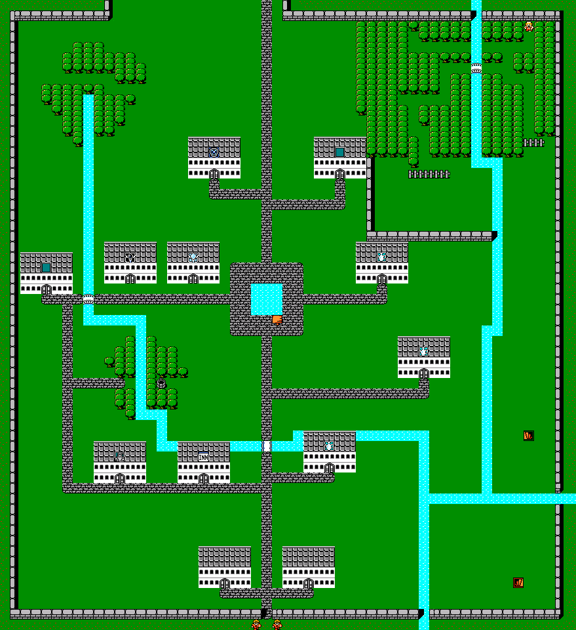Click the teal window on the north-right building
Image resolution: width=576 pixels, height=630 pixels.
[339, 152]
